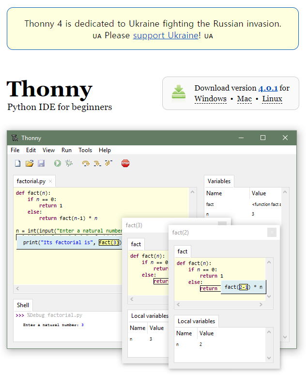307x375 pixels.
Task: Click the green download arrow icon
Action: 179,92
